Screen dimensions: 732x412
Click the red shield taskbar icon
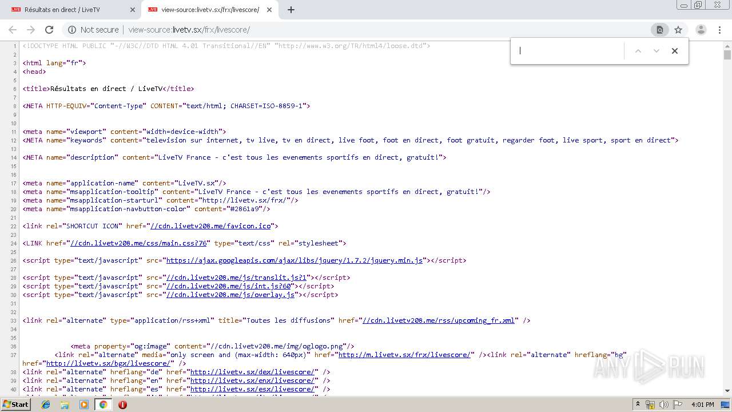(122, 405)
